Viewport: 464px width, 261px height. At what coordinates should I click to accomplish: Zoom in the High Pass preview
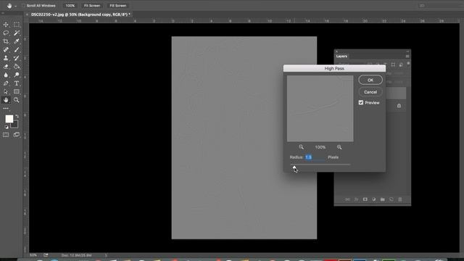339,147
